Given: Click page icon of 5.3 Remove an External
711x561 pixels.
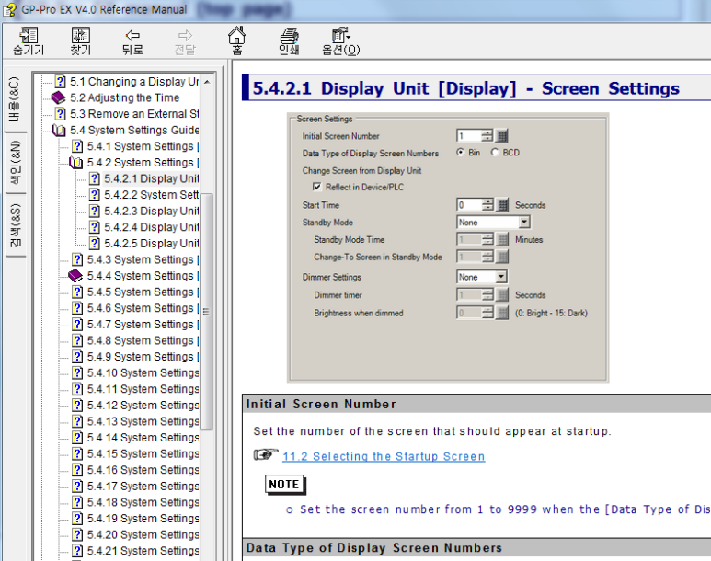Looking at the screenshot, I should pos(60,114).
